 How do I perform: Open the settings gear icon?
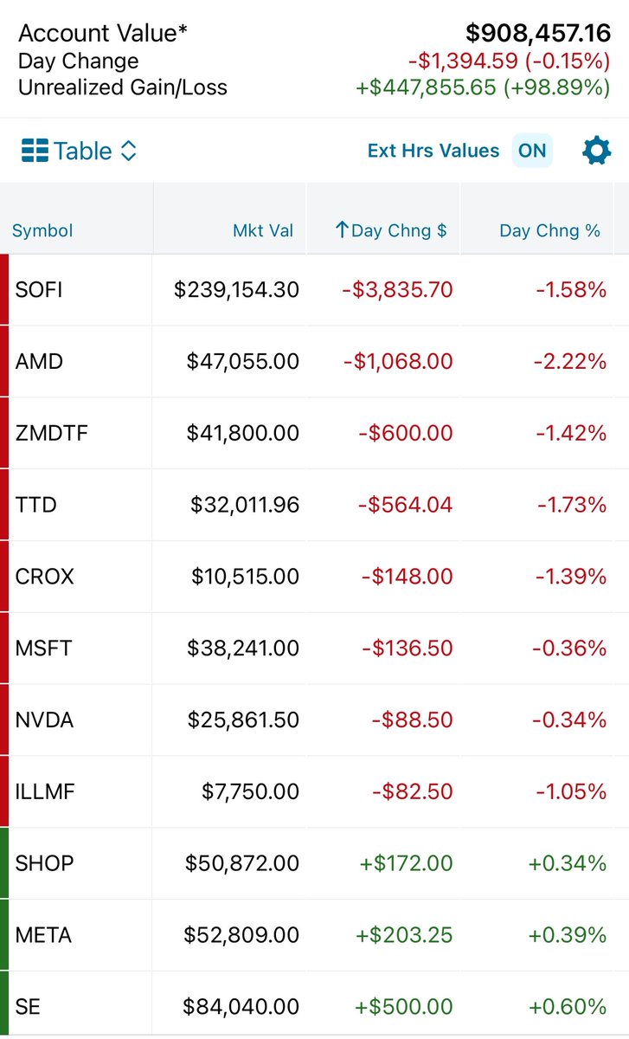click(x=596, y=151)
